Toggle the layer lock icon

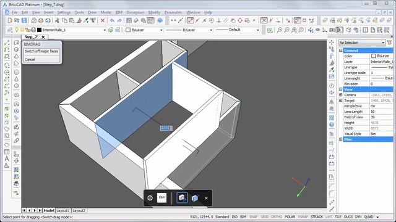point(28,30)
